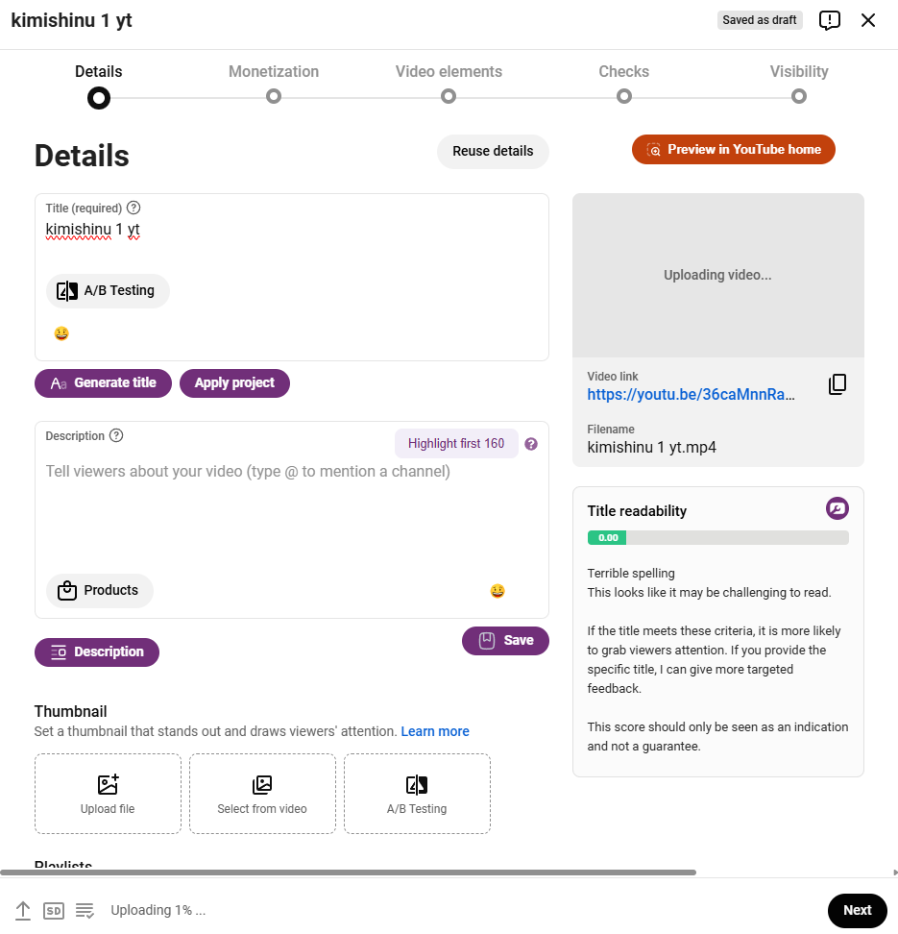This screenshot has width=898, height=934.
Task: Copy the video link with copy icon
Action: click(x=837, y=384)
